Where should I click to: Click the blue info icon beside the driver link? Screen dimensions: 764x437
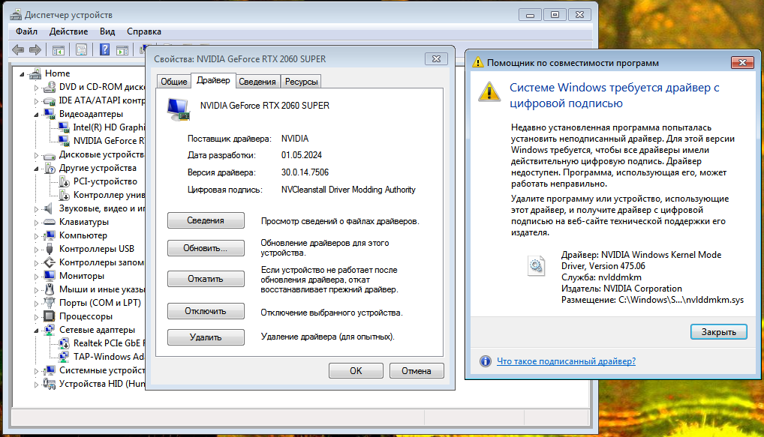(486, 361)
